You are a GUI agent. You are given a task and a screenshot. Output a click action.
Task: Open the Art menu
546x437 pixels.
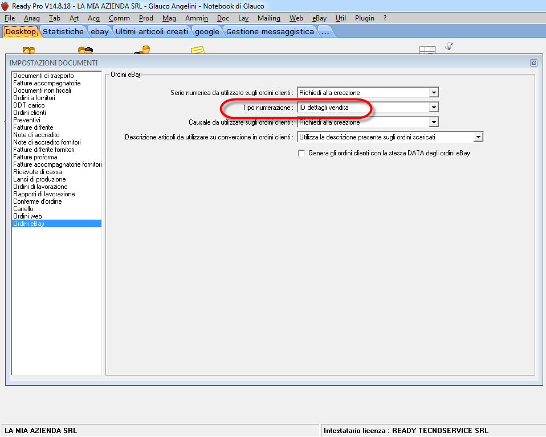(74, 18)
